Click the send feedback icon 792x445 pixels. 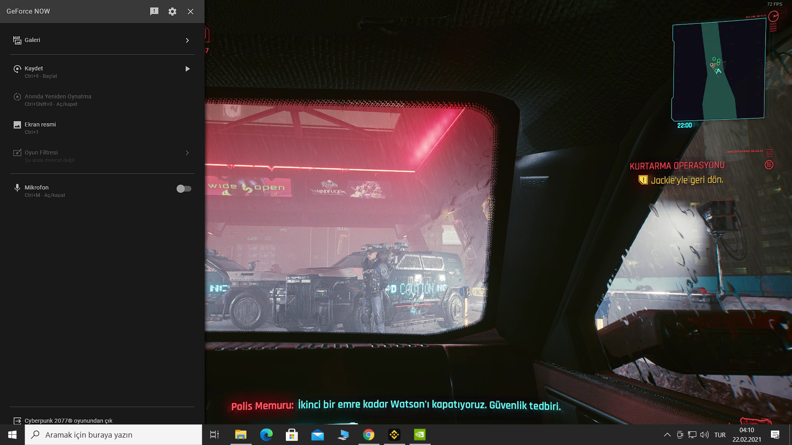click(154, 12)
